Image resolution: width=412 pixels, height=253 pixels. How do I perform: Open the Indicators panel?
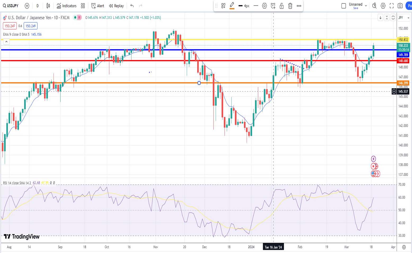click(67, 6)
